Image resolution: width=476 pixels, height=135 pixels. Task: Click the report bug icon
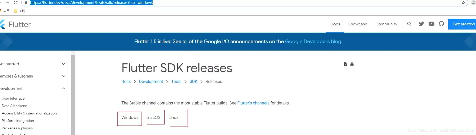point(352,64)
